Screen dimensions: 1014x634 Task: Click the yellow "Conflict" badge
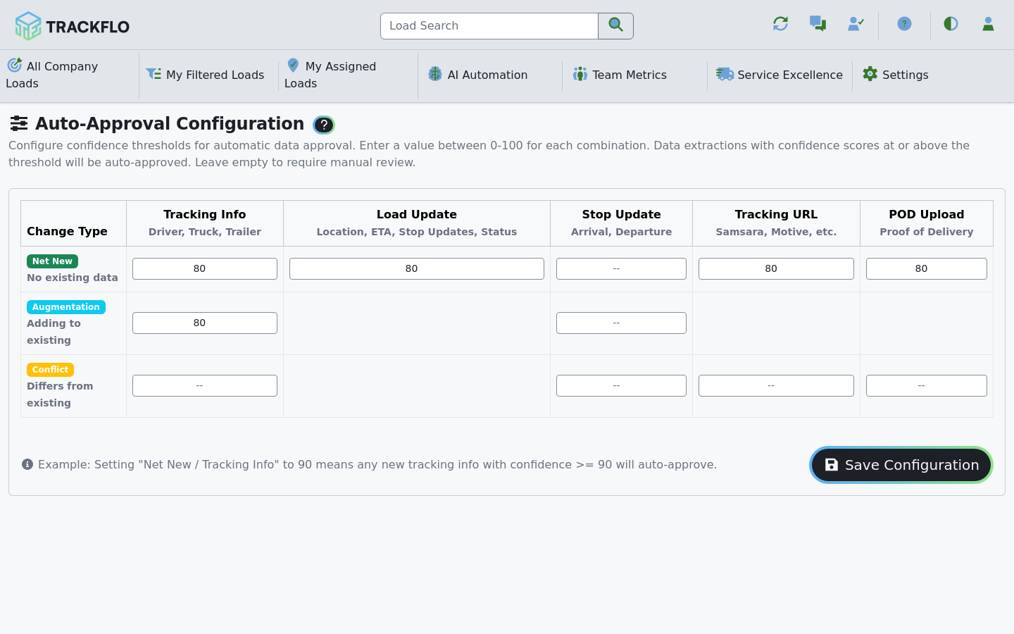click(x=50, y=370)
